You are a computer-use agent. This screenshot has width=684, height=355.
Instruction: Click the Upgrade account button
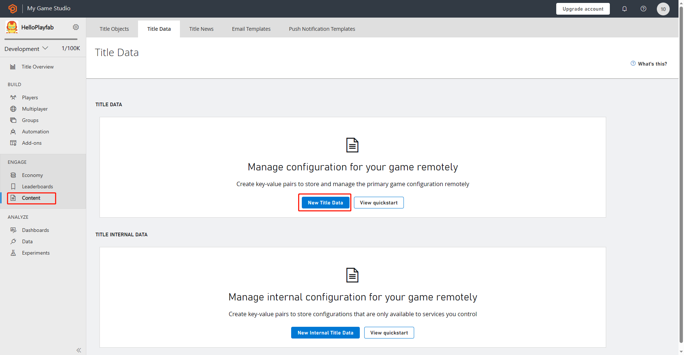coord(583,9)
